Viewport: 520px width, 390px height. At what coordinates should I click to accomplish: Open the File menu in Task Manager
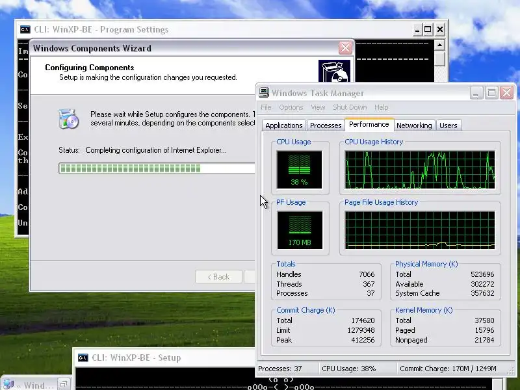pyautogui.click(x=266, y=107)
